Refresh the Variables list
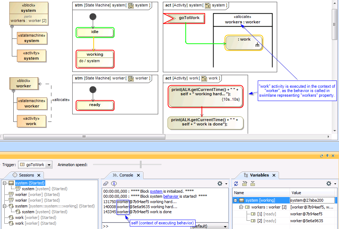 point(236,183)
